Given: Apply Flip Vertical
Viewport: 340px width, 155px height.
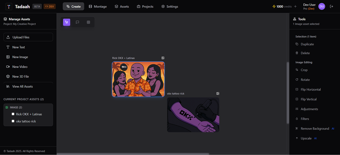Looking at the screenshot, I should click(306, 99).
